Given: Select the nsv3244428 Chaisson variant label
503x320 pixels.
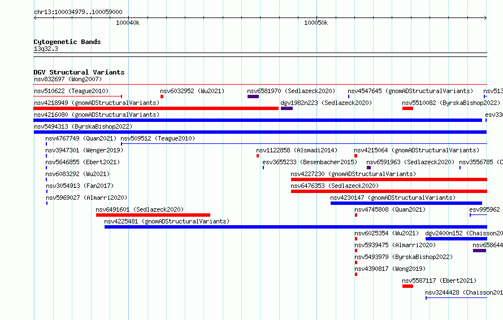Looking at the screenshot, I should point(464,292).
